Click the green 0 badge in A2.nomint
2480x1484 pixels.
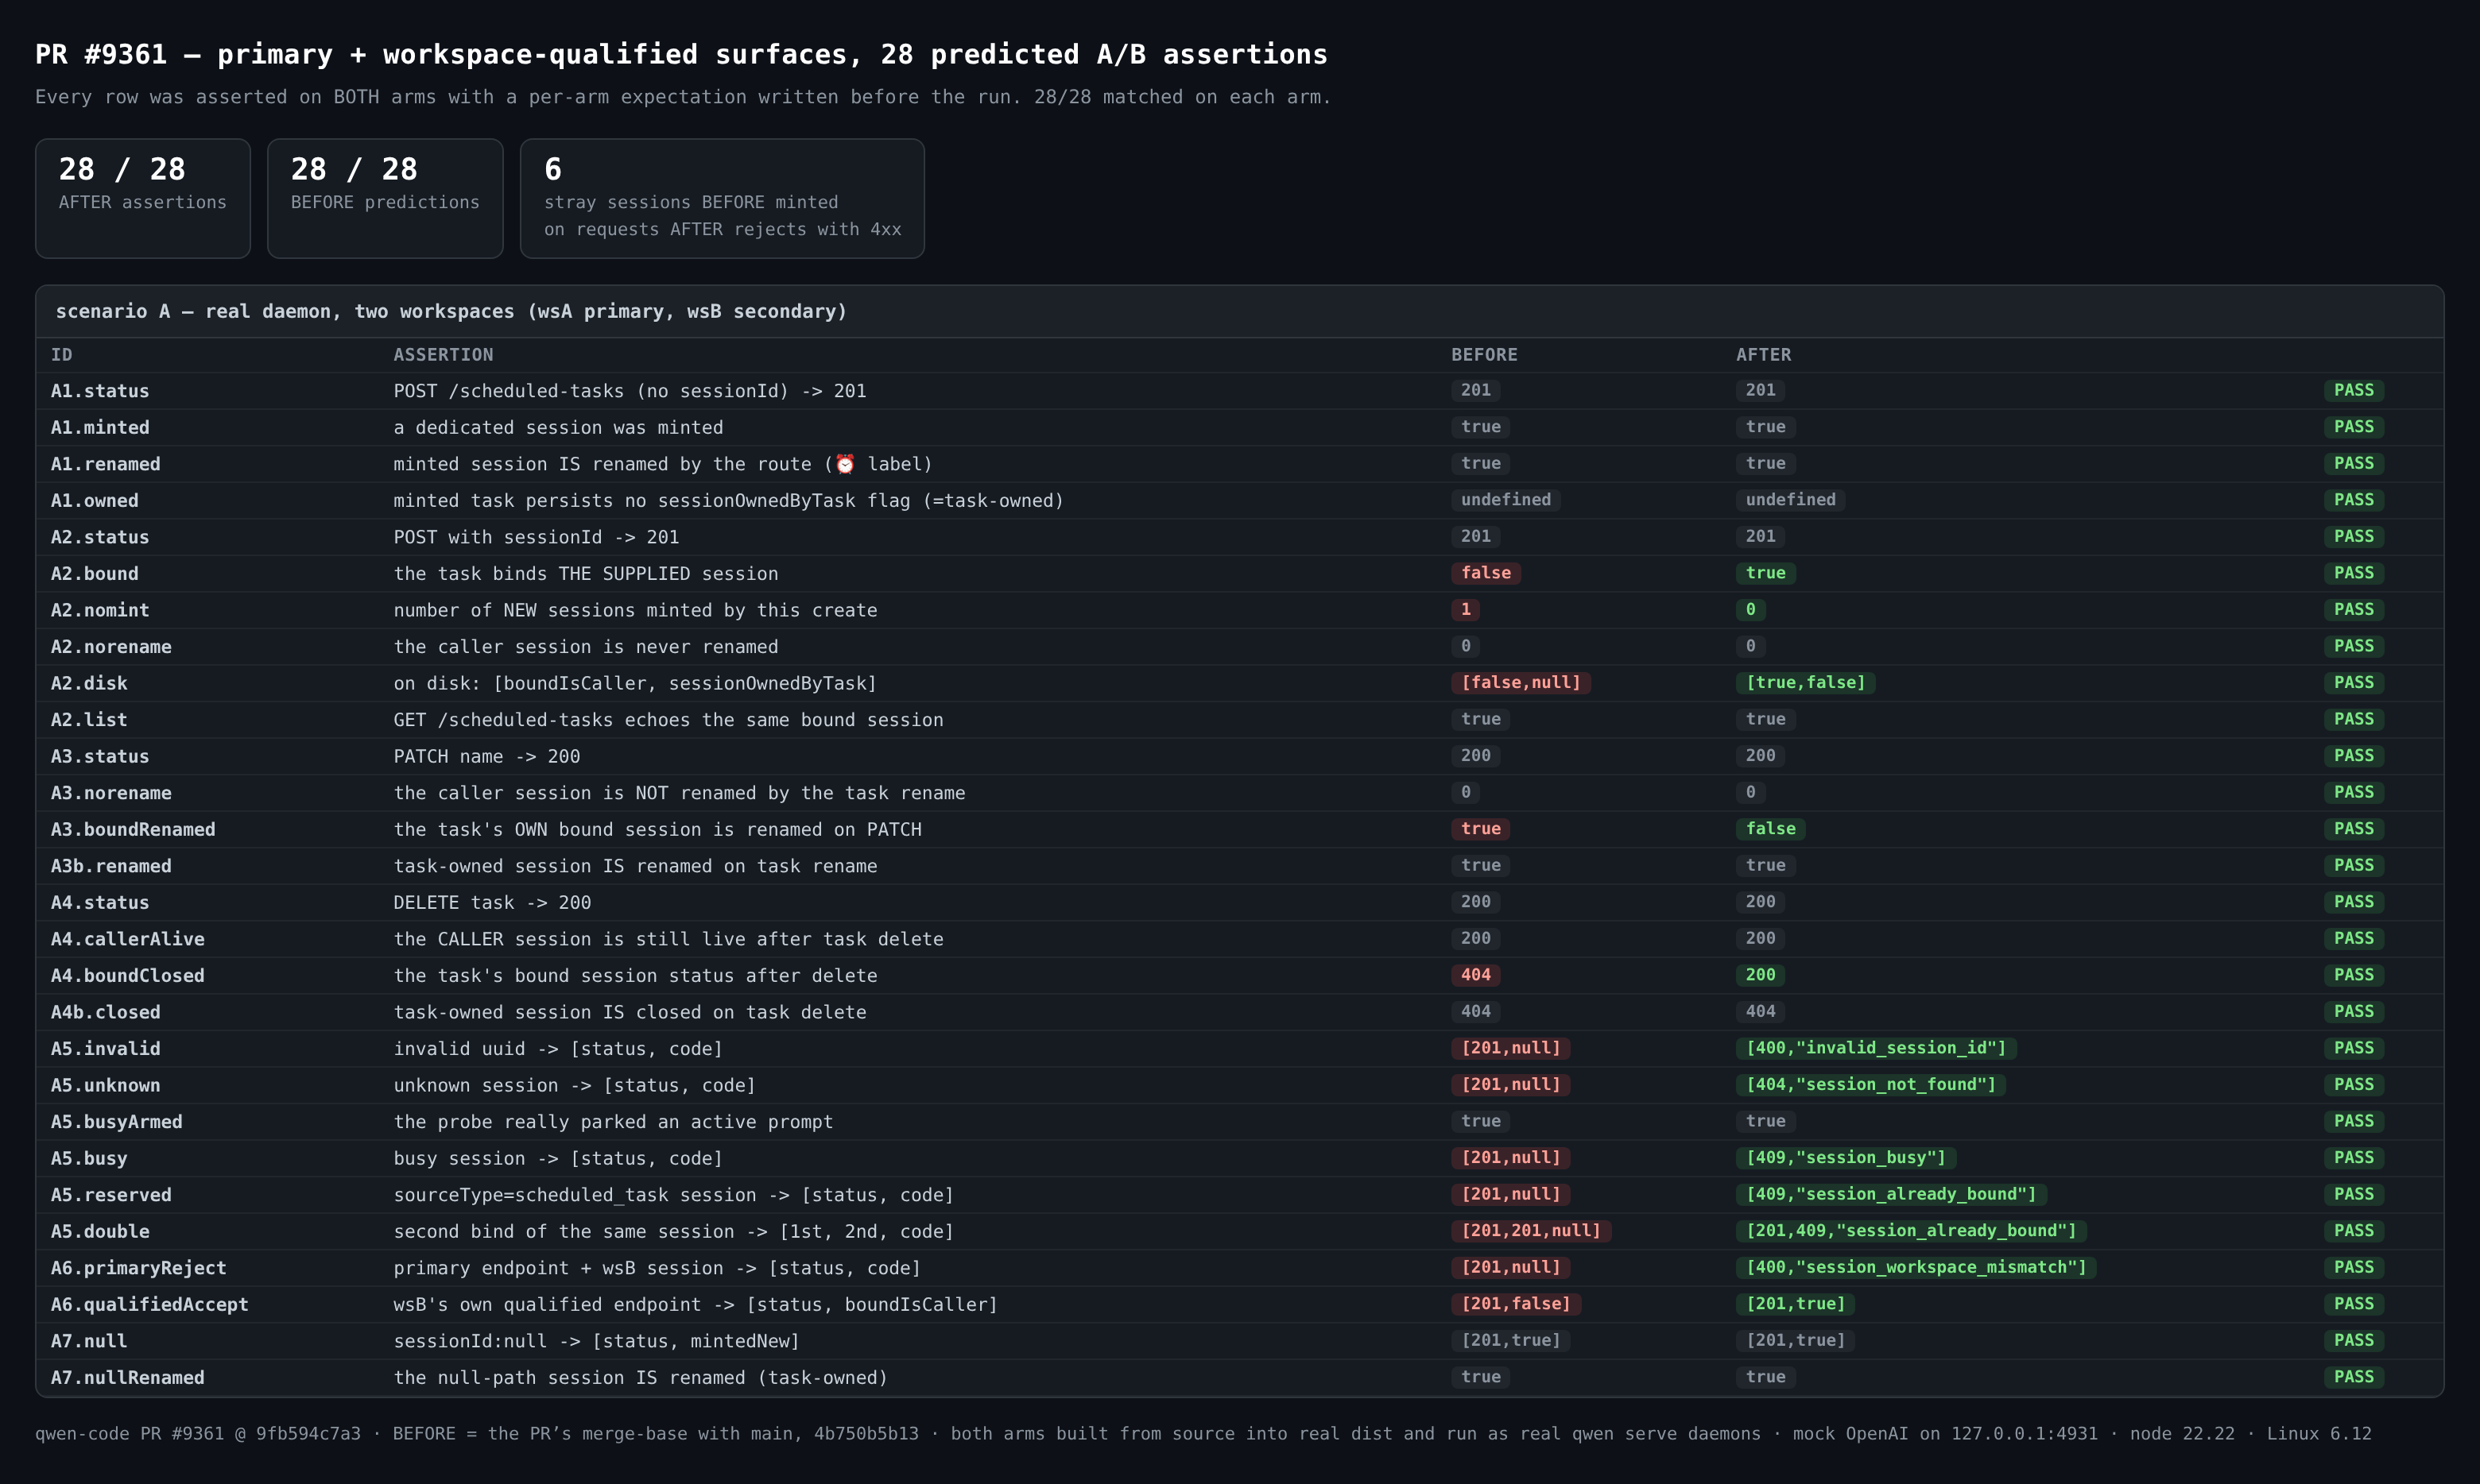[1751, 609]
